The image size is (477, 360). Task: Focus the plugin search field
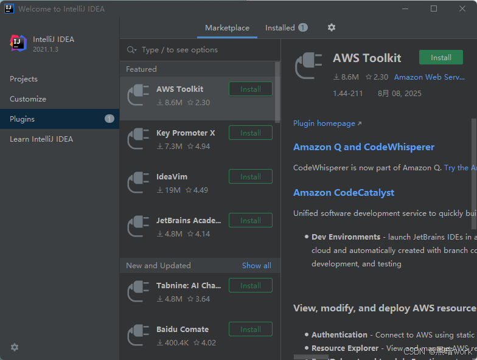click(200, 50)
